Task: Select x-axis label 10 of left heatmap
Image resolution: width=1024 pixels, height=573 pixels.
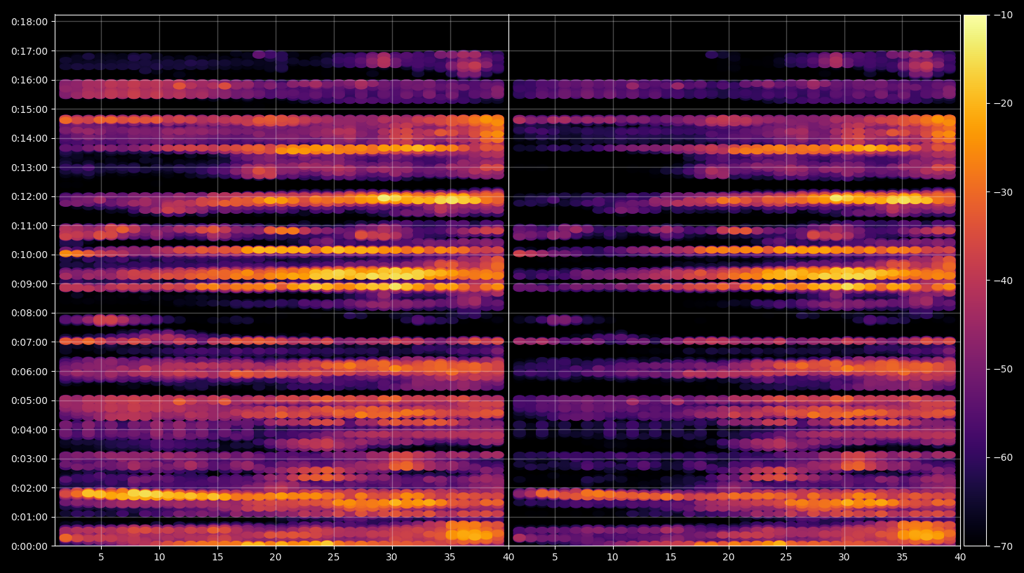Action: [x=159, y=558]
